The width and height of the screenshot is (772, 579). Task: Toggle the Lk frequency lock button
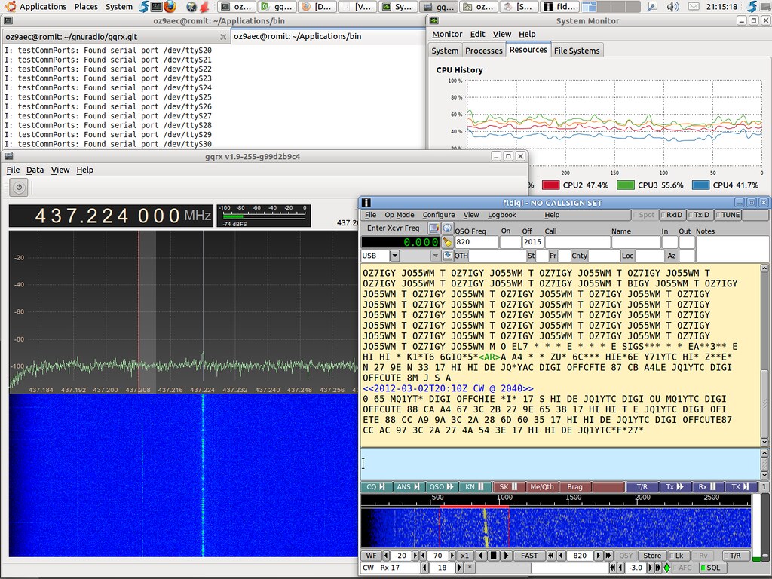679,556
